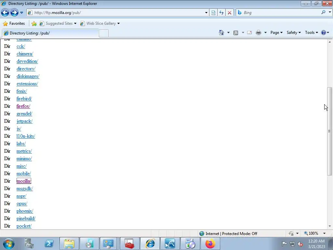Click the vertical scrollbar thumb
333x250 pixels.
(330, 131)
